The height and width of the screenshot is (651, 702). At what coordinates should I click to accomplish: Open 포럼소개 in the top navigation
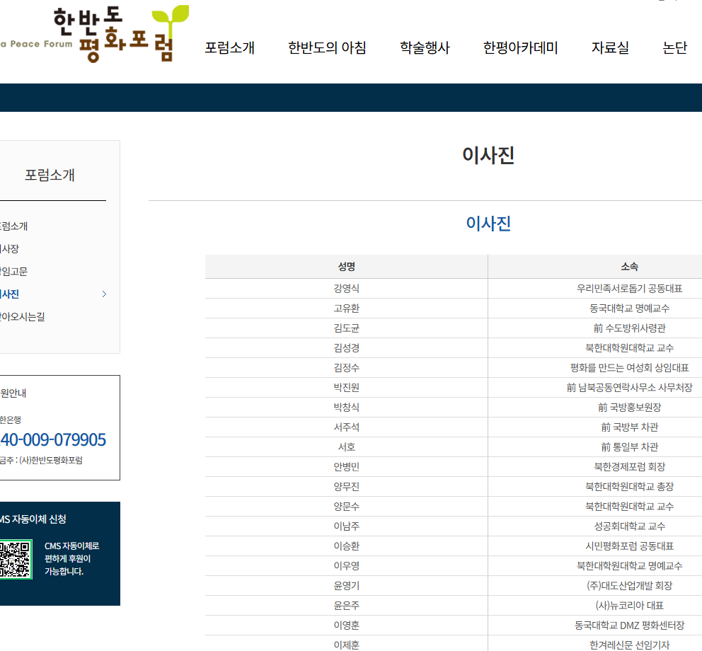tap(229, 48)
